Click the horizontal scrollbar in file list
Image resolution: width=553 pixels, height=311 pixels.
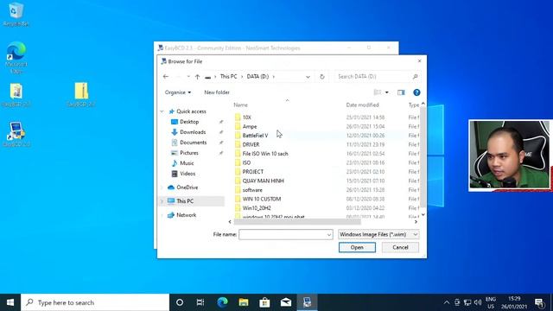pyautogui.click(x=297, y=222)
